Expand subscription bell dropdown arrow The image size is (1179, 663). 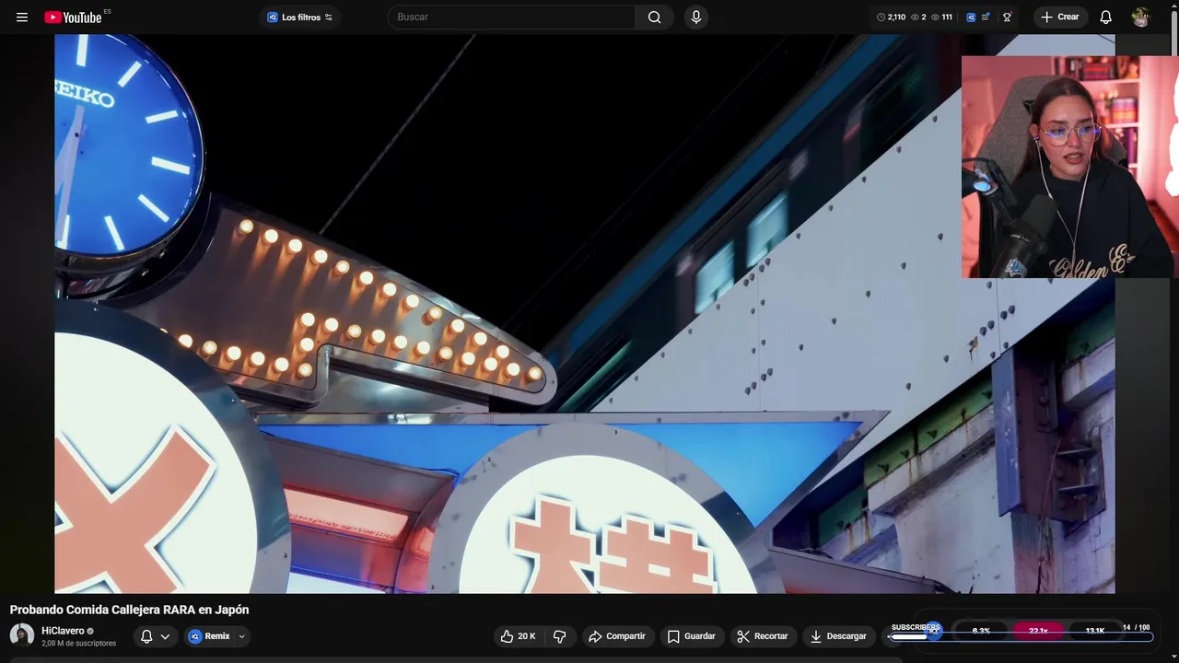(165, 636)
